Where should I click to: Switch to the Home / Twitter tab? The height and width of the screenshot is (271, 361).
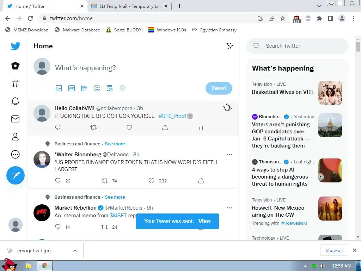click(x=45, y=6)
